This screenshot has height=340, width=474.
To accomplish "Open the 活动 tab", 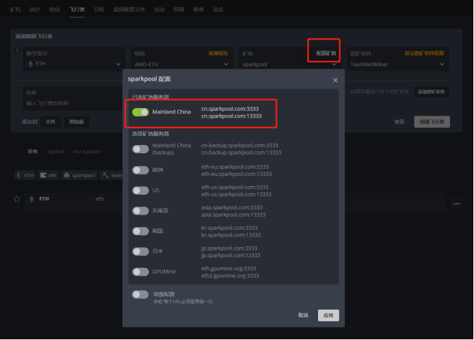I will [159, 10].
